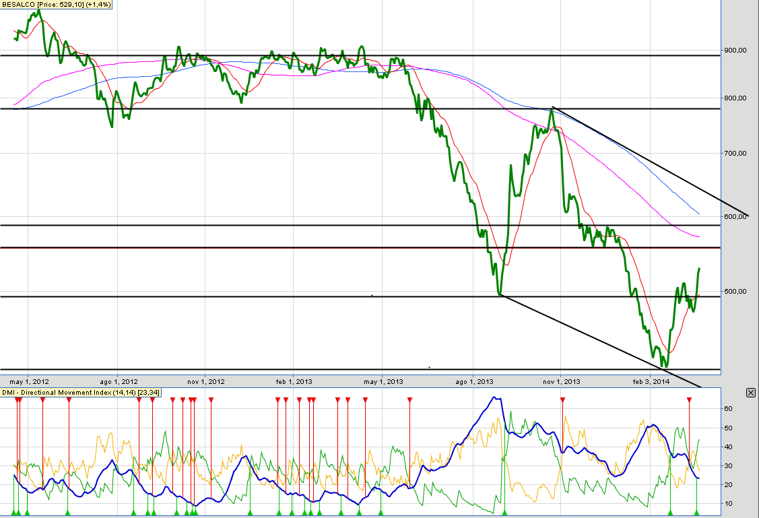The image size is (759, 518).
Task: Click the feb 1, 2013 date label
Action: click(x=294, y=381)
